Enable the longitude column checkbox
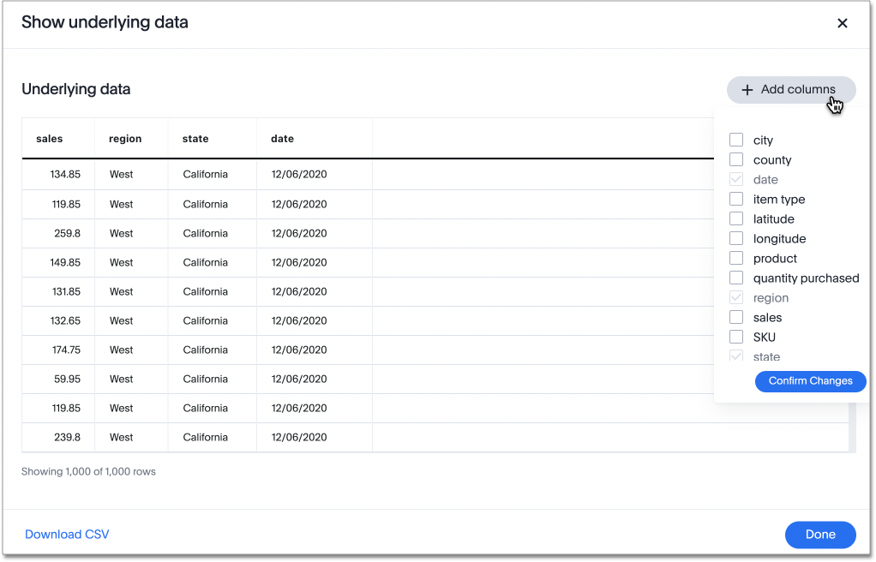 pos(735,238)
